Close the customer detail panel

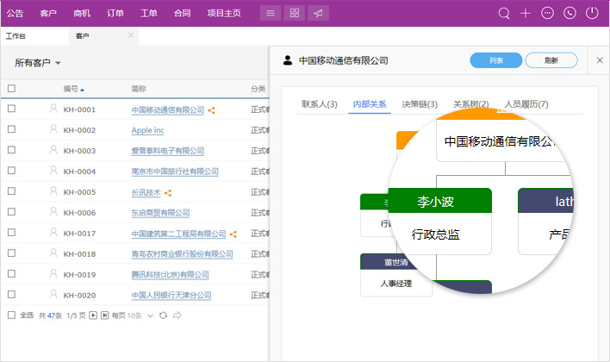point(600,60)
